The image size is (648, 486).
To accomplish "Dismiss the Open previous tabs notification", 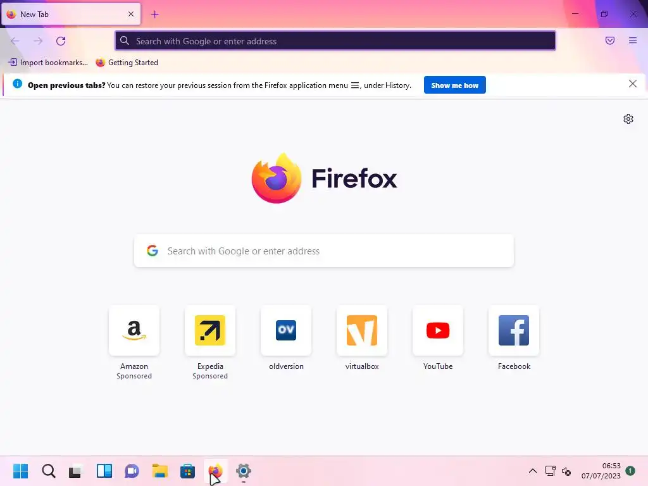I will pyautogui.click(x=632, y=84).
